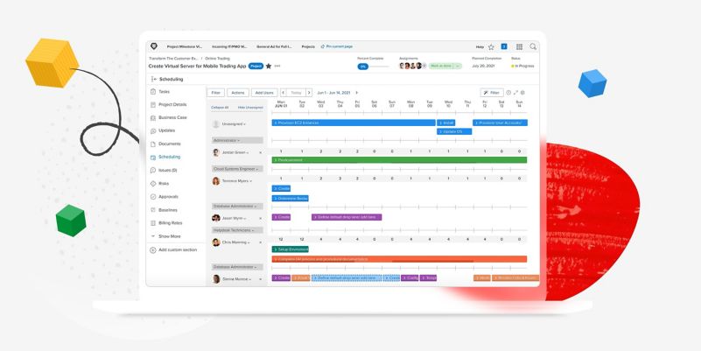This screenshot has height=351, width=701.
Task: Switch the schedule to full screen
Action: coord(515,92)
